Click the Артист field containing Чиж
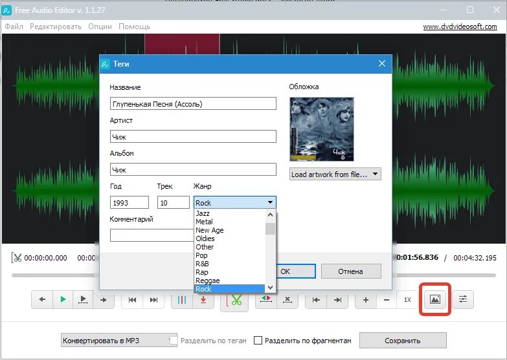This screenshot has height=360, width=507. click(193, 136)
